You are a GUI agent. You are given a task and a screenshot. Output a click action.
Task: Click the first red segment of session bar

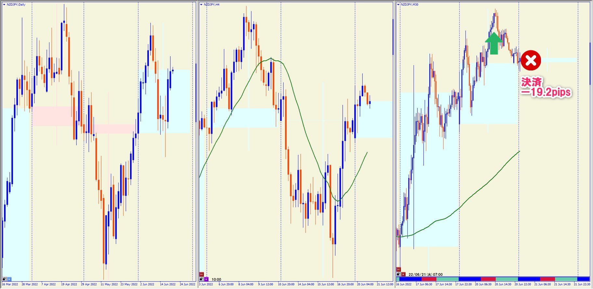pos(428,279)
